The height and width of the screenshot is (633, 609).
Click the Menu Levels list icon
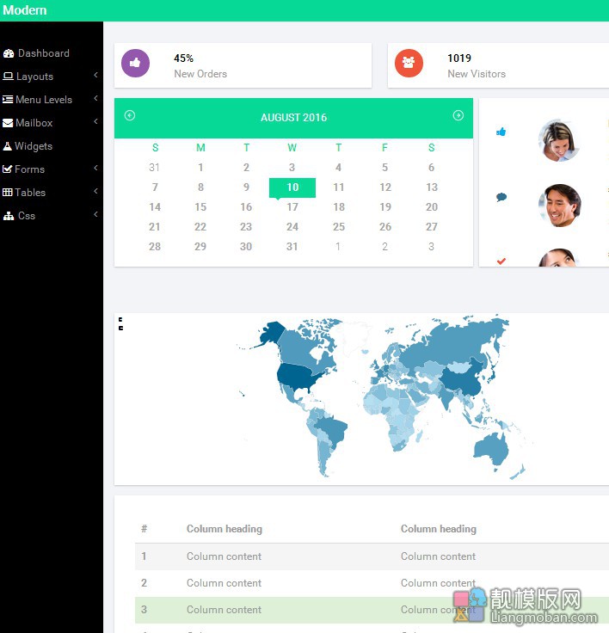click(x=8, y=99)
